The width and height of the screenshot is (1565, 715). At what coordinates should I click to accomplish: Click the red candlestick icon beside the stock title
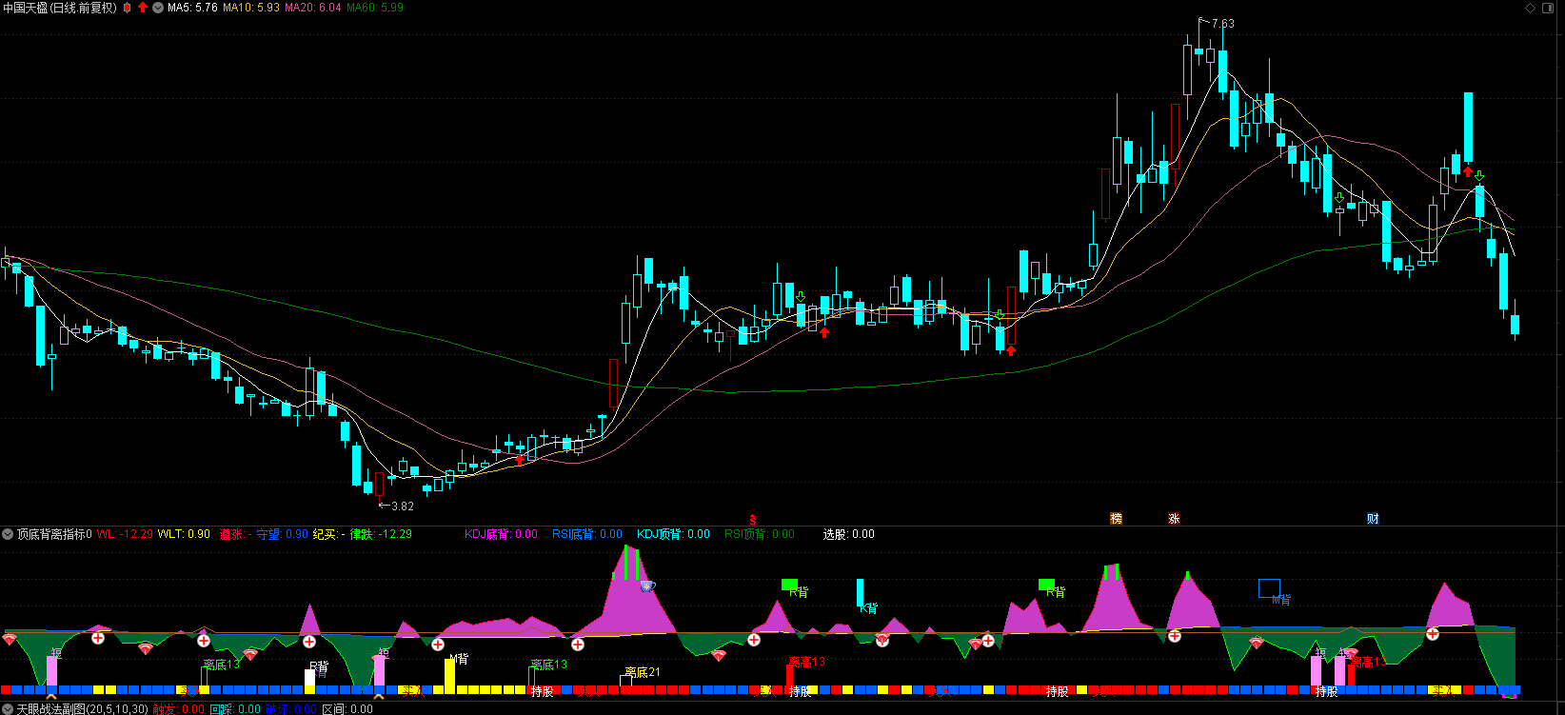[x=127, y=8]
